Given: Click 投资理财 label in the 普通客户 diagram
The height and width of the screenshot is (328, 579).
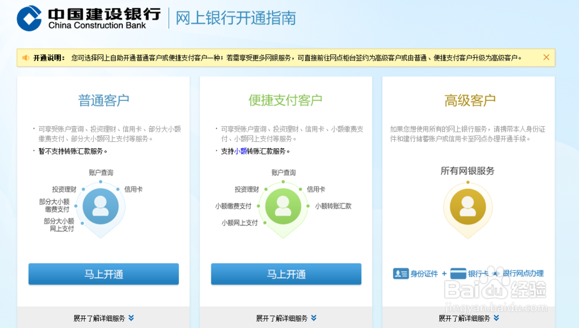Looking at the screenshot, I should (64, 189).
